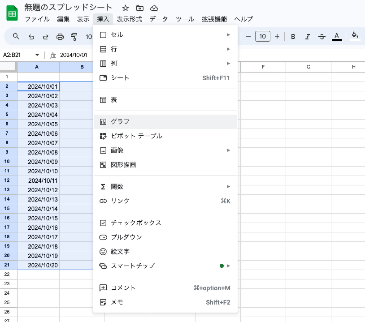Check the cloud save status icon
The width and height of the screenshot is (365, 322).
[x=154, y=8]
